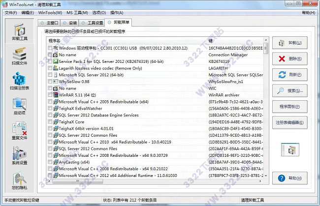Click the Lagarith lossless video codec icon
This screenshot has height=206, width=320.
(56, 68)
